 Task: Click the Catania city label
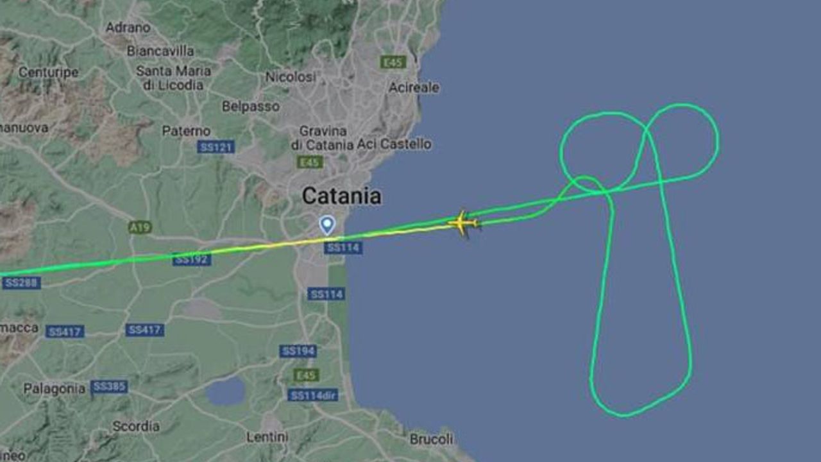pyautogui.click(x=341, y=195)
